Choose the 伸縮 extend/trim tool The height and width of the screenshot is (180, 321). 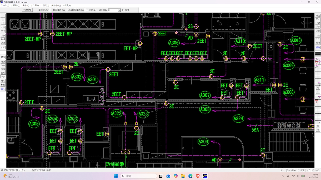click(x=3, y=69)
